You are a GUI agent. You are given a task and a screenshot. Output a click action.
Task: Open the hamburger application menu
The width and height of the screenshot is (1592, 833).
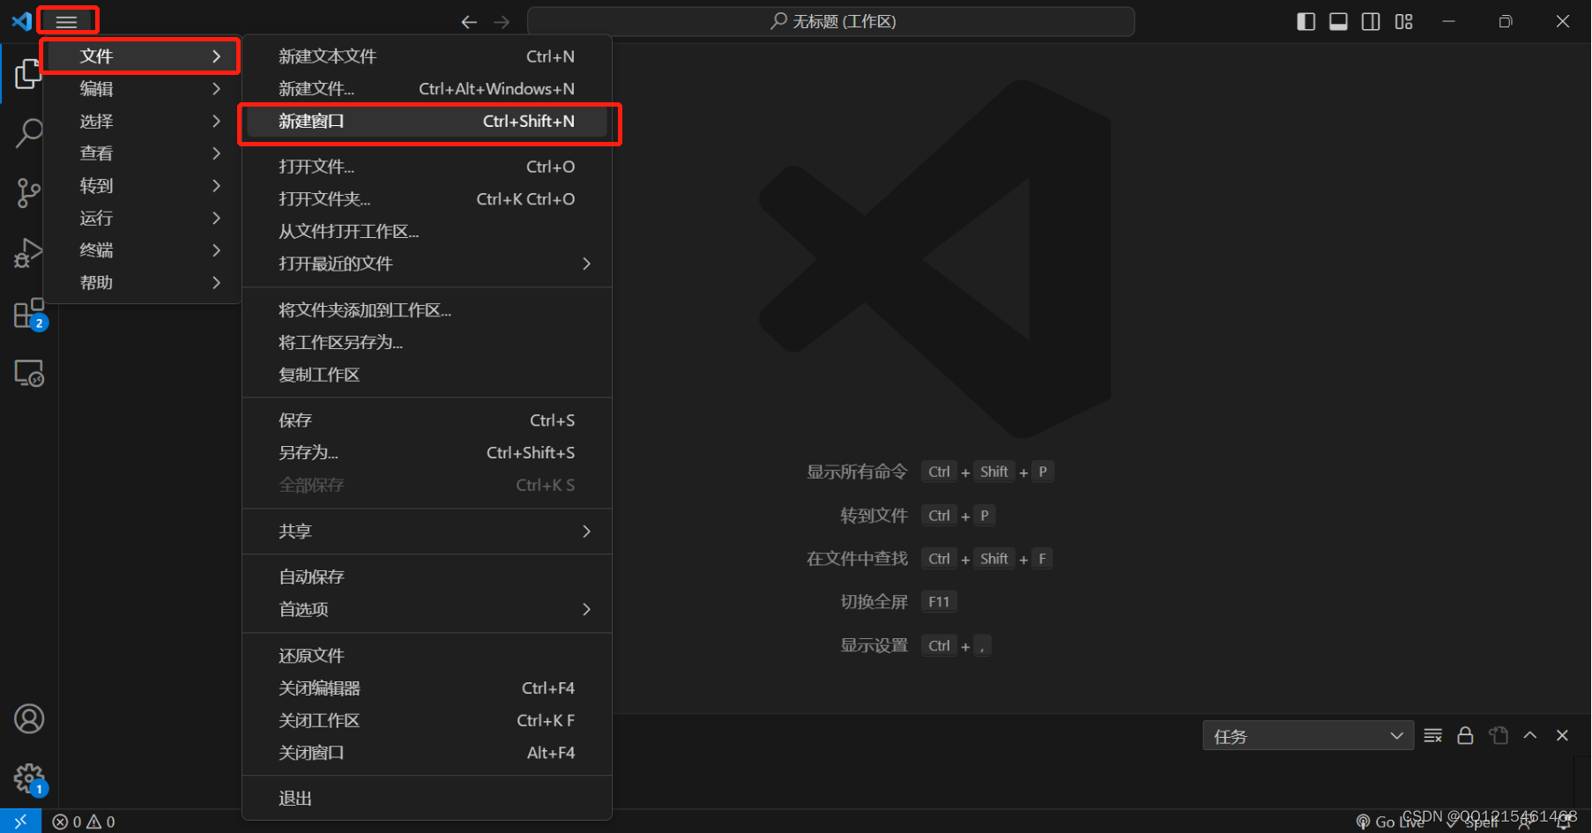[67, 21]
